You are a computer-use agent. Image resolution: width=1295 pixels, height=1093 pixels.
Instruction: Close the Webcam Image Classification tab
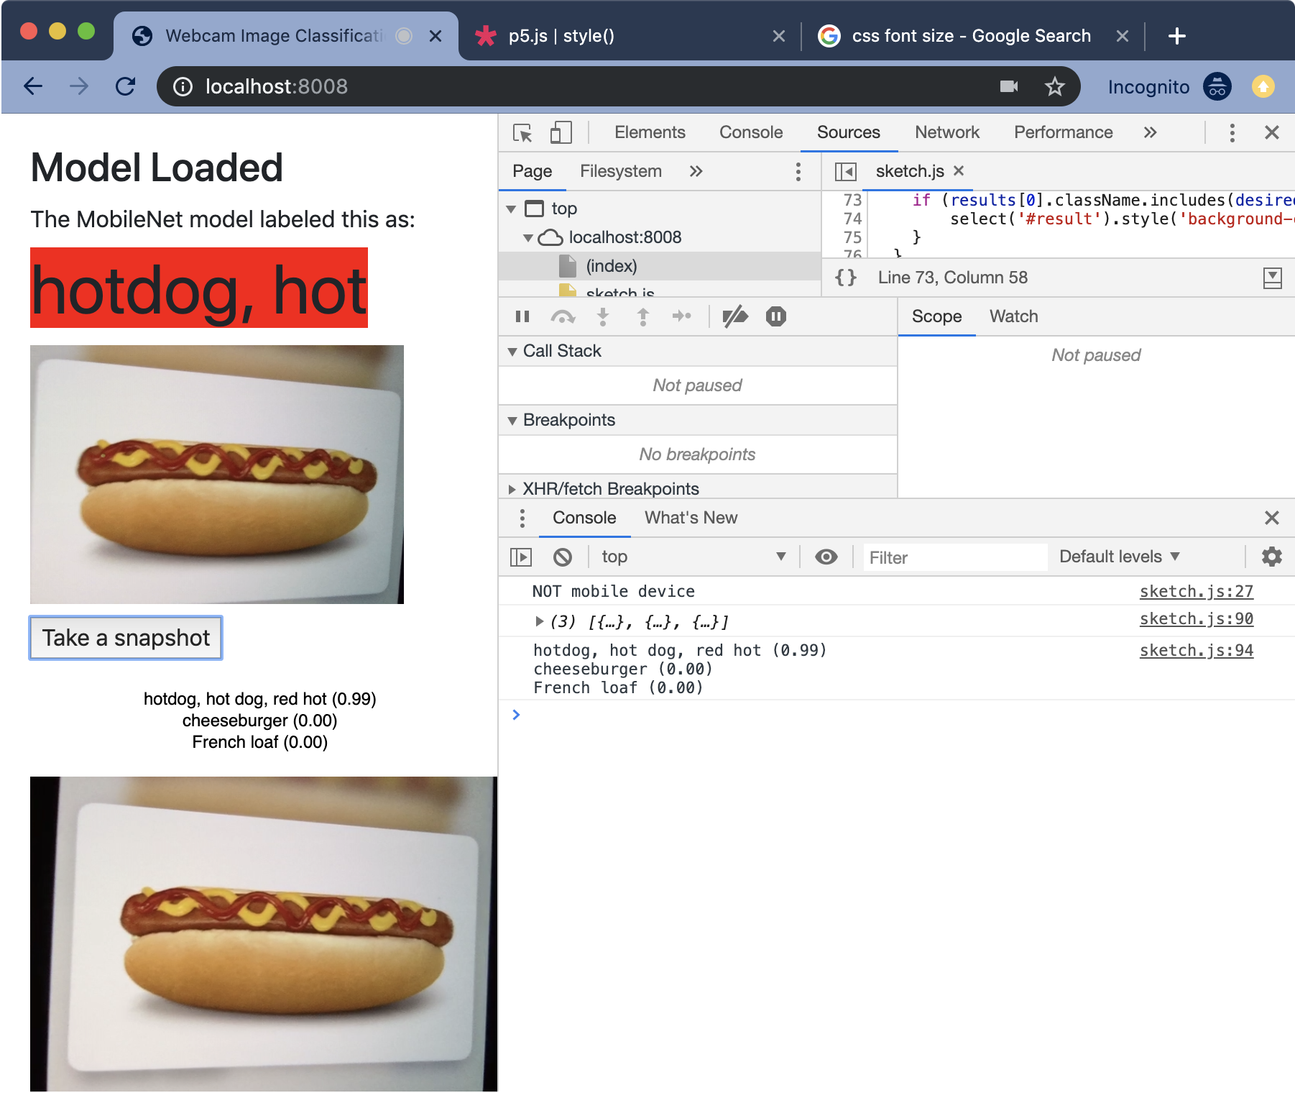435,36
